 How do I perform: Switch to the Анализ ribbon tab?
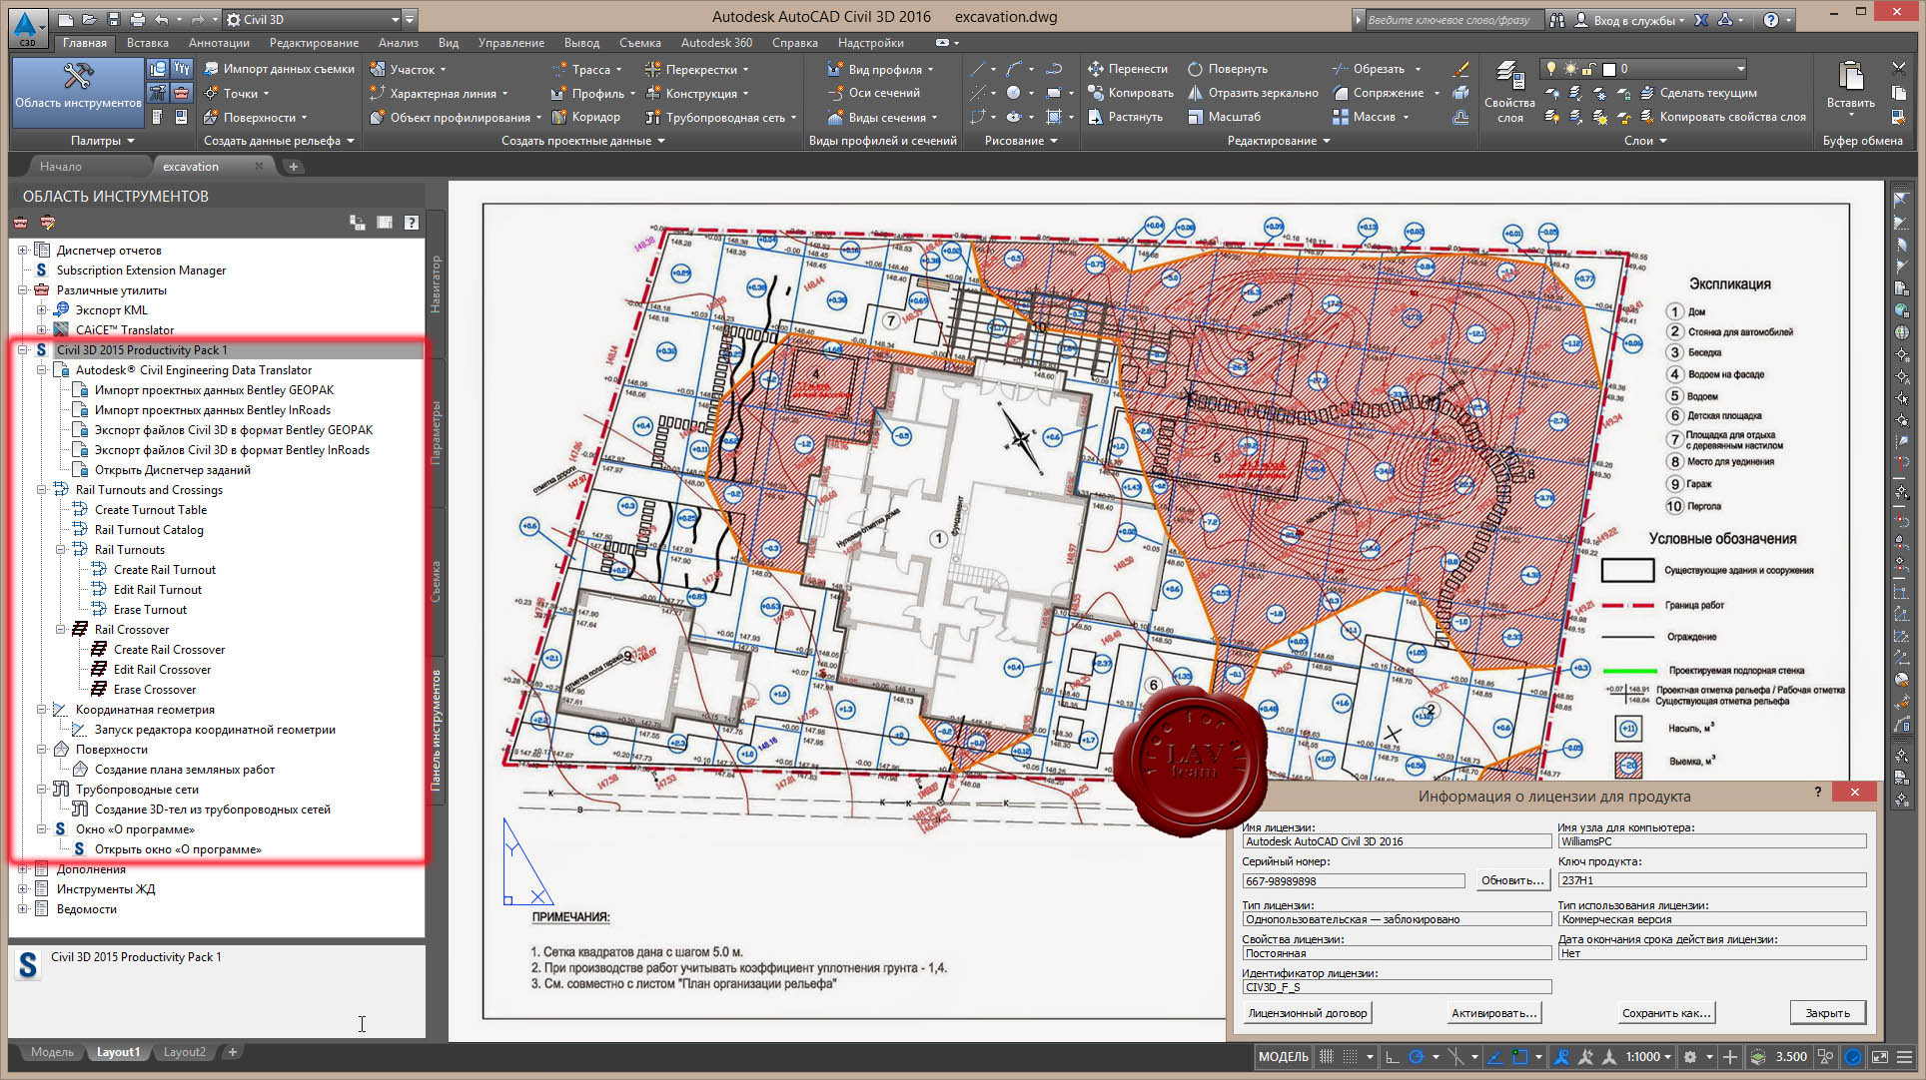(x=398, y=43)
